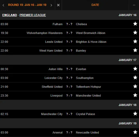Toggle star for Wolverhampton vs West Bromwich Albion
The width and height of the screenshot is (139, 137).
(135, 33)
